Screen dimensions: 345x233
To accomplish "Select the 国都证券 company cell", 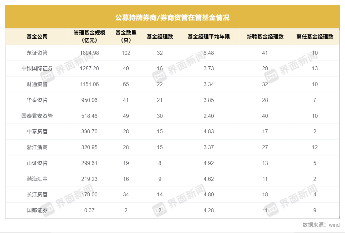I will point(37,210).
